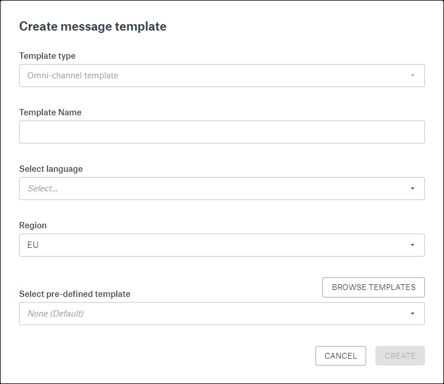Image resolution: width=444 pixels, height=384 pixels.
Task: Click the Select pre-defined template label
Action: point(74,294)
